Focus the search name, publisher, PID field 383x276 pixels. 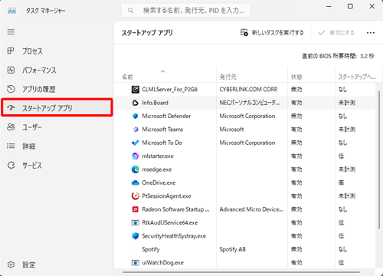coord(185,11)
